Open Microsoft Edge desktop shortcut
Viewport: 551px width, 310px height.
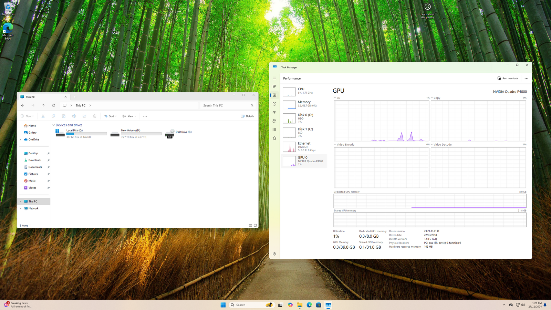[x=8, y=31]
